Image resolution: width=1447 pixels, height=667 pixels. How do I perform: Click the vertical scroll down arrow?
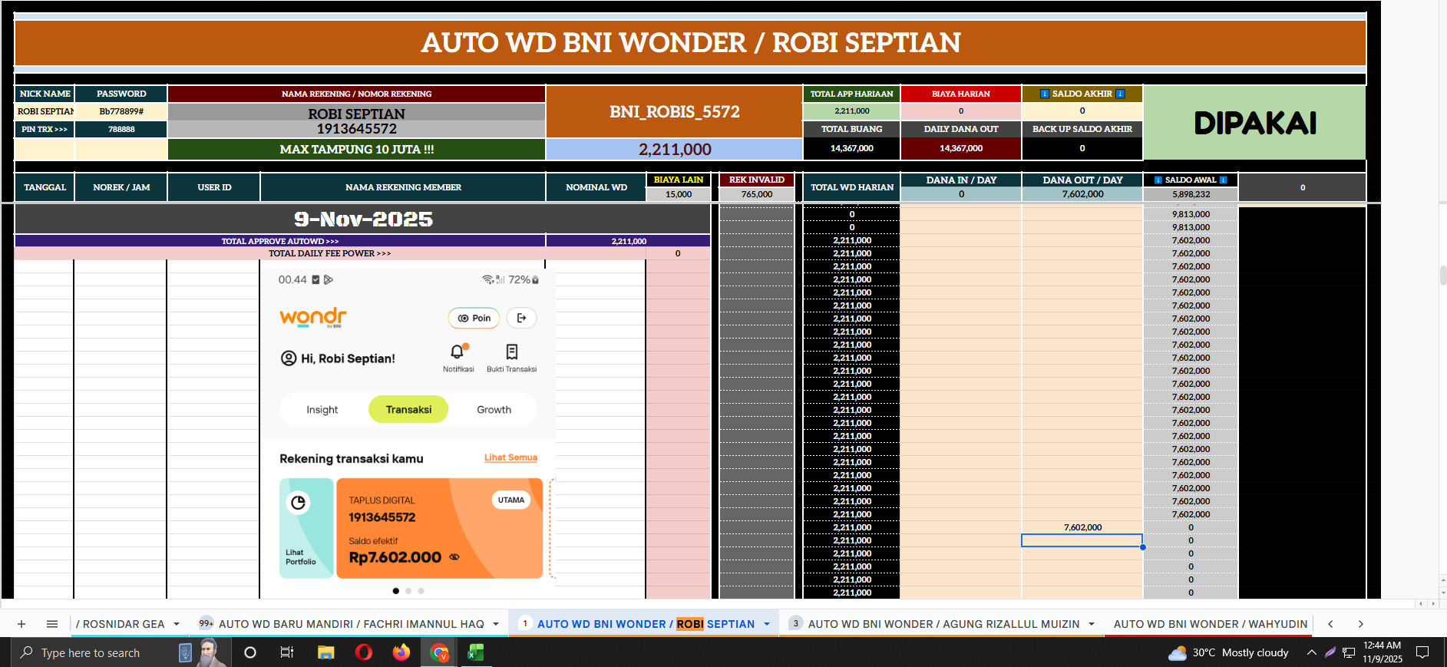pyautogui.click(x=1443, y=593)
